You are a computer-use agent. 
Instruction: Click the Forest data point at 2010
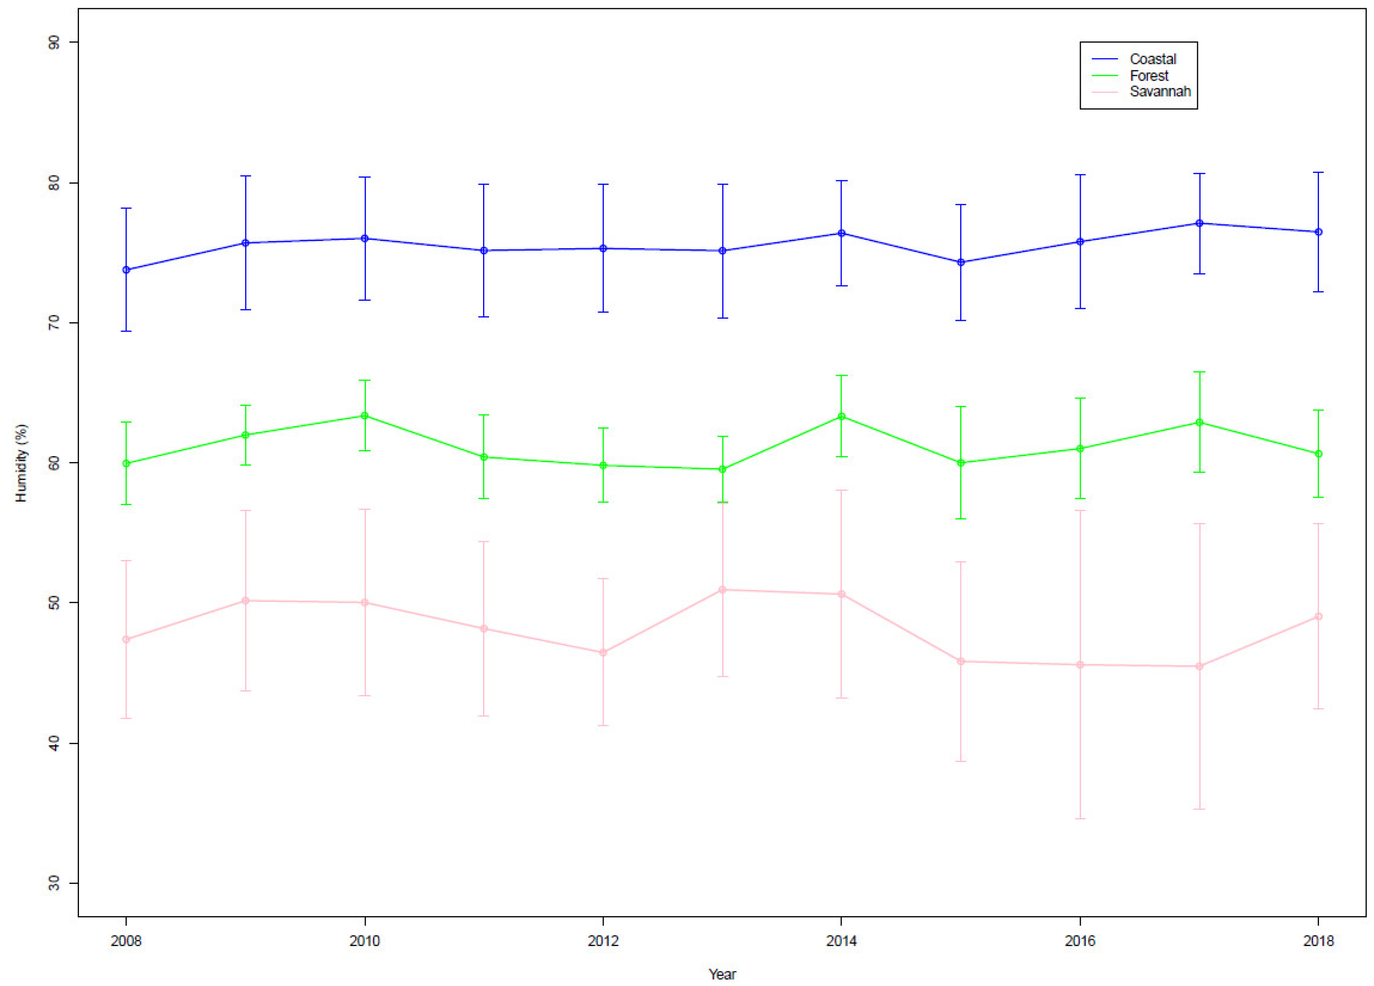tap(365, 416)
